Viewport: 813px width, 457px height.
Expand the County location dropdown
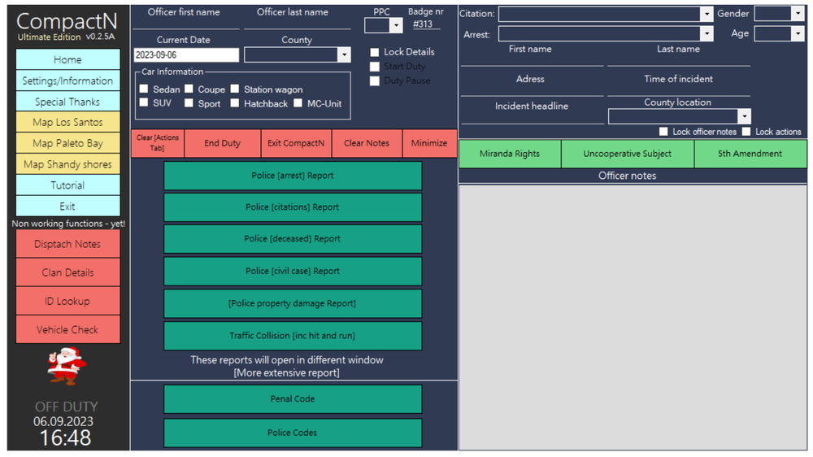coord(744,116)
